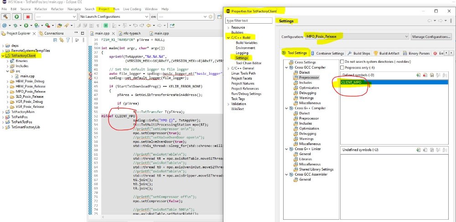Viewport: 456px width, 222px height.
Task: Add a defined symbol (-D) icon
Action: pyautogui.click(x=418, y=75)
